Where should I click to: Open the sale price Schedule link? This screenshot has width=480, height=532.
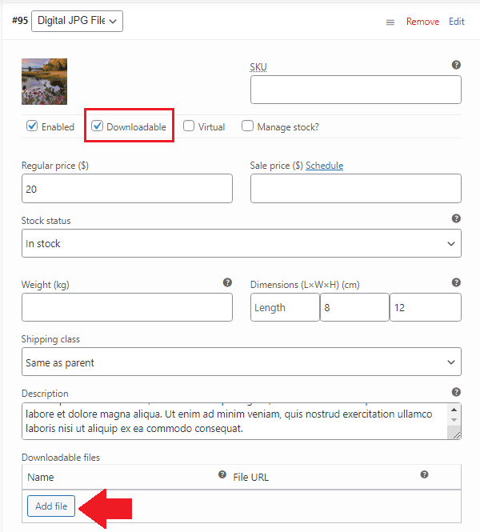pyautogui.click(x=324, y=166)
